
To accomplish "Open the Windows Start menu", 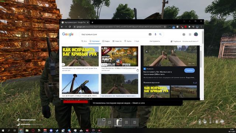I will [x=3, y=130].
